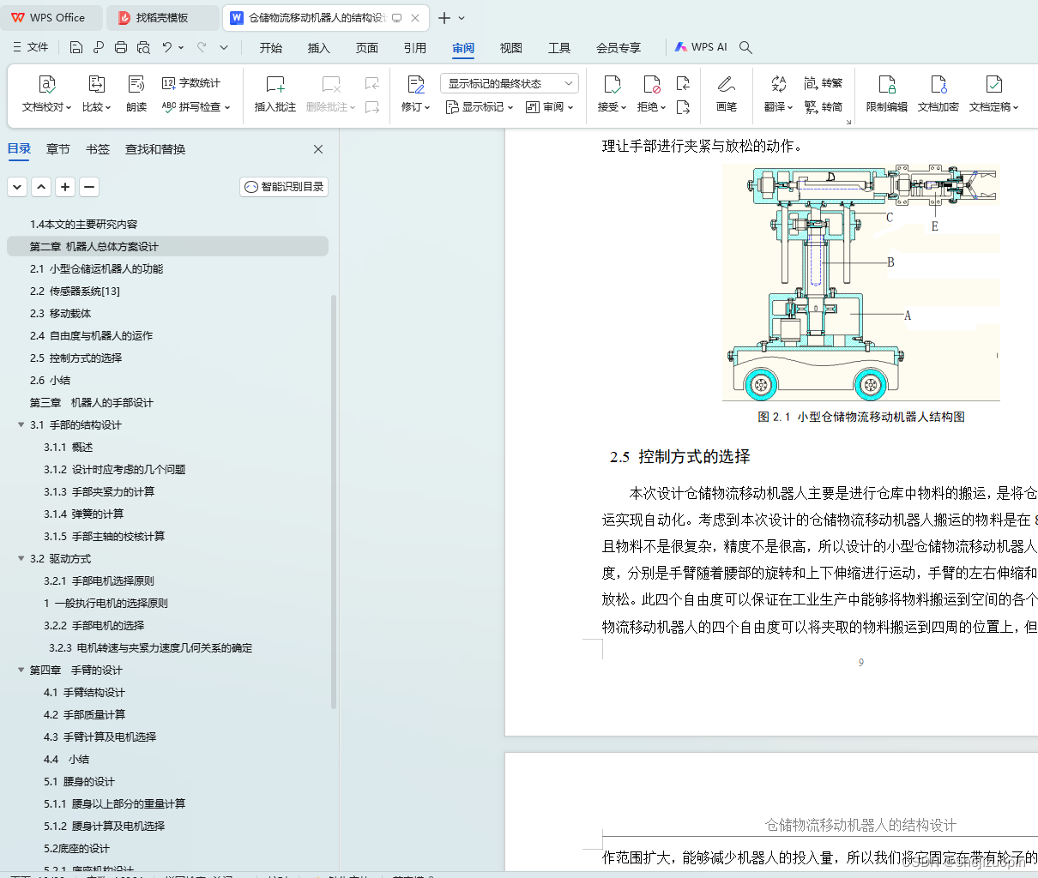
Task: Click the 朗读 read aloud tool
Action: pyautogui.click(x=136, y=94)
